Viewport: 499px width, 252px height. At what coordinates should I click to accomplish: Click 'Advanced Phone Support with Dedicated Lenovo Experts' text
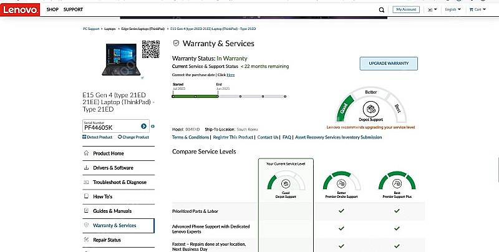(x=211, y=229)
